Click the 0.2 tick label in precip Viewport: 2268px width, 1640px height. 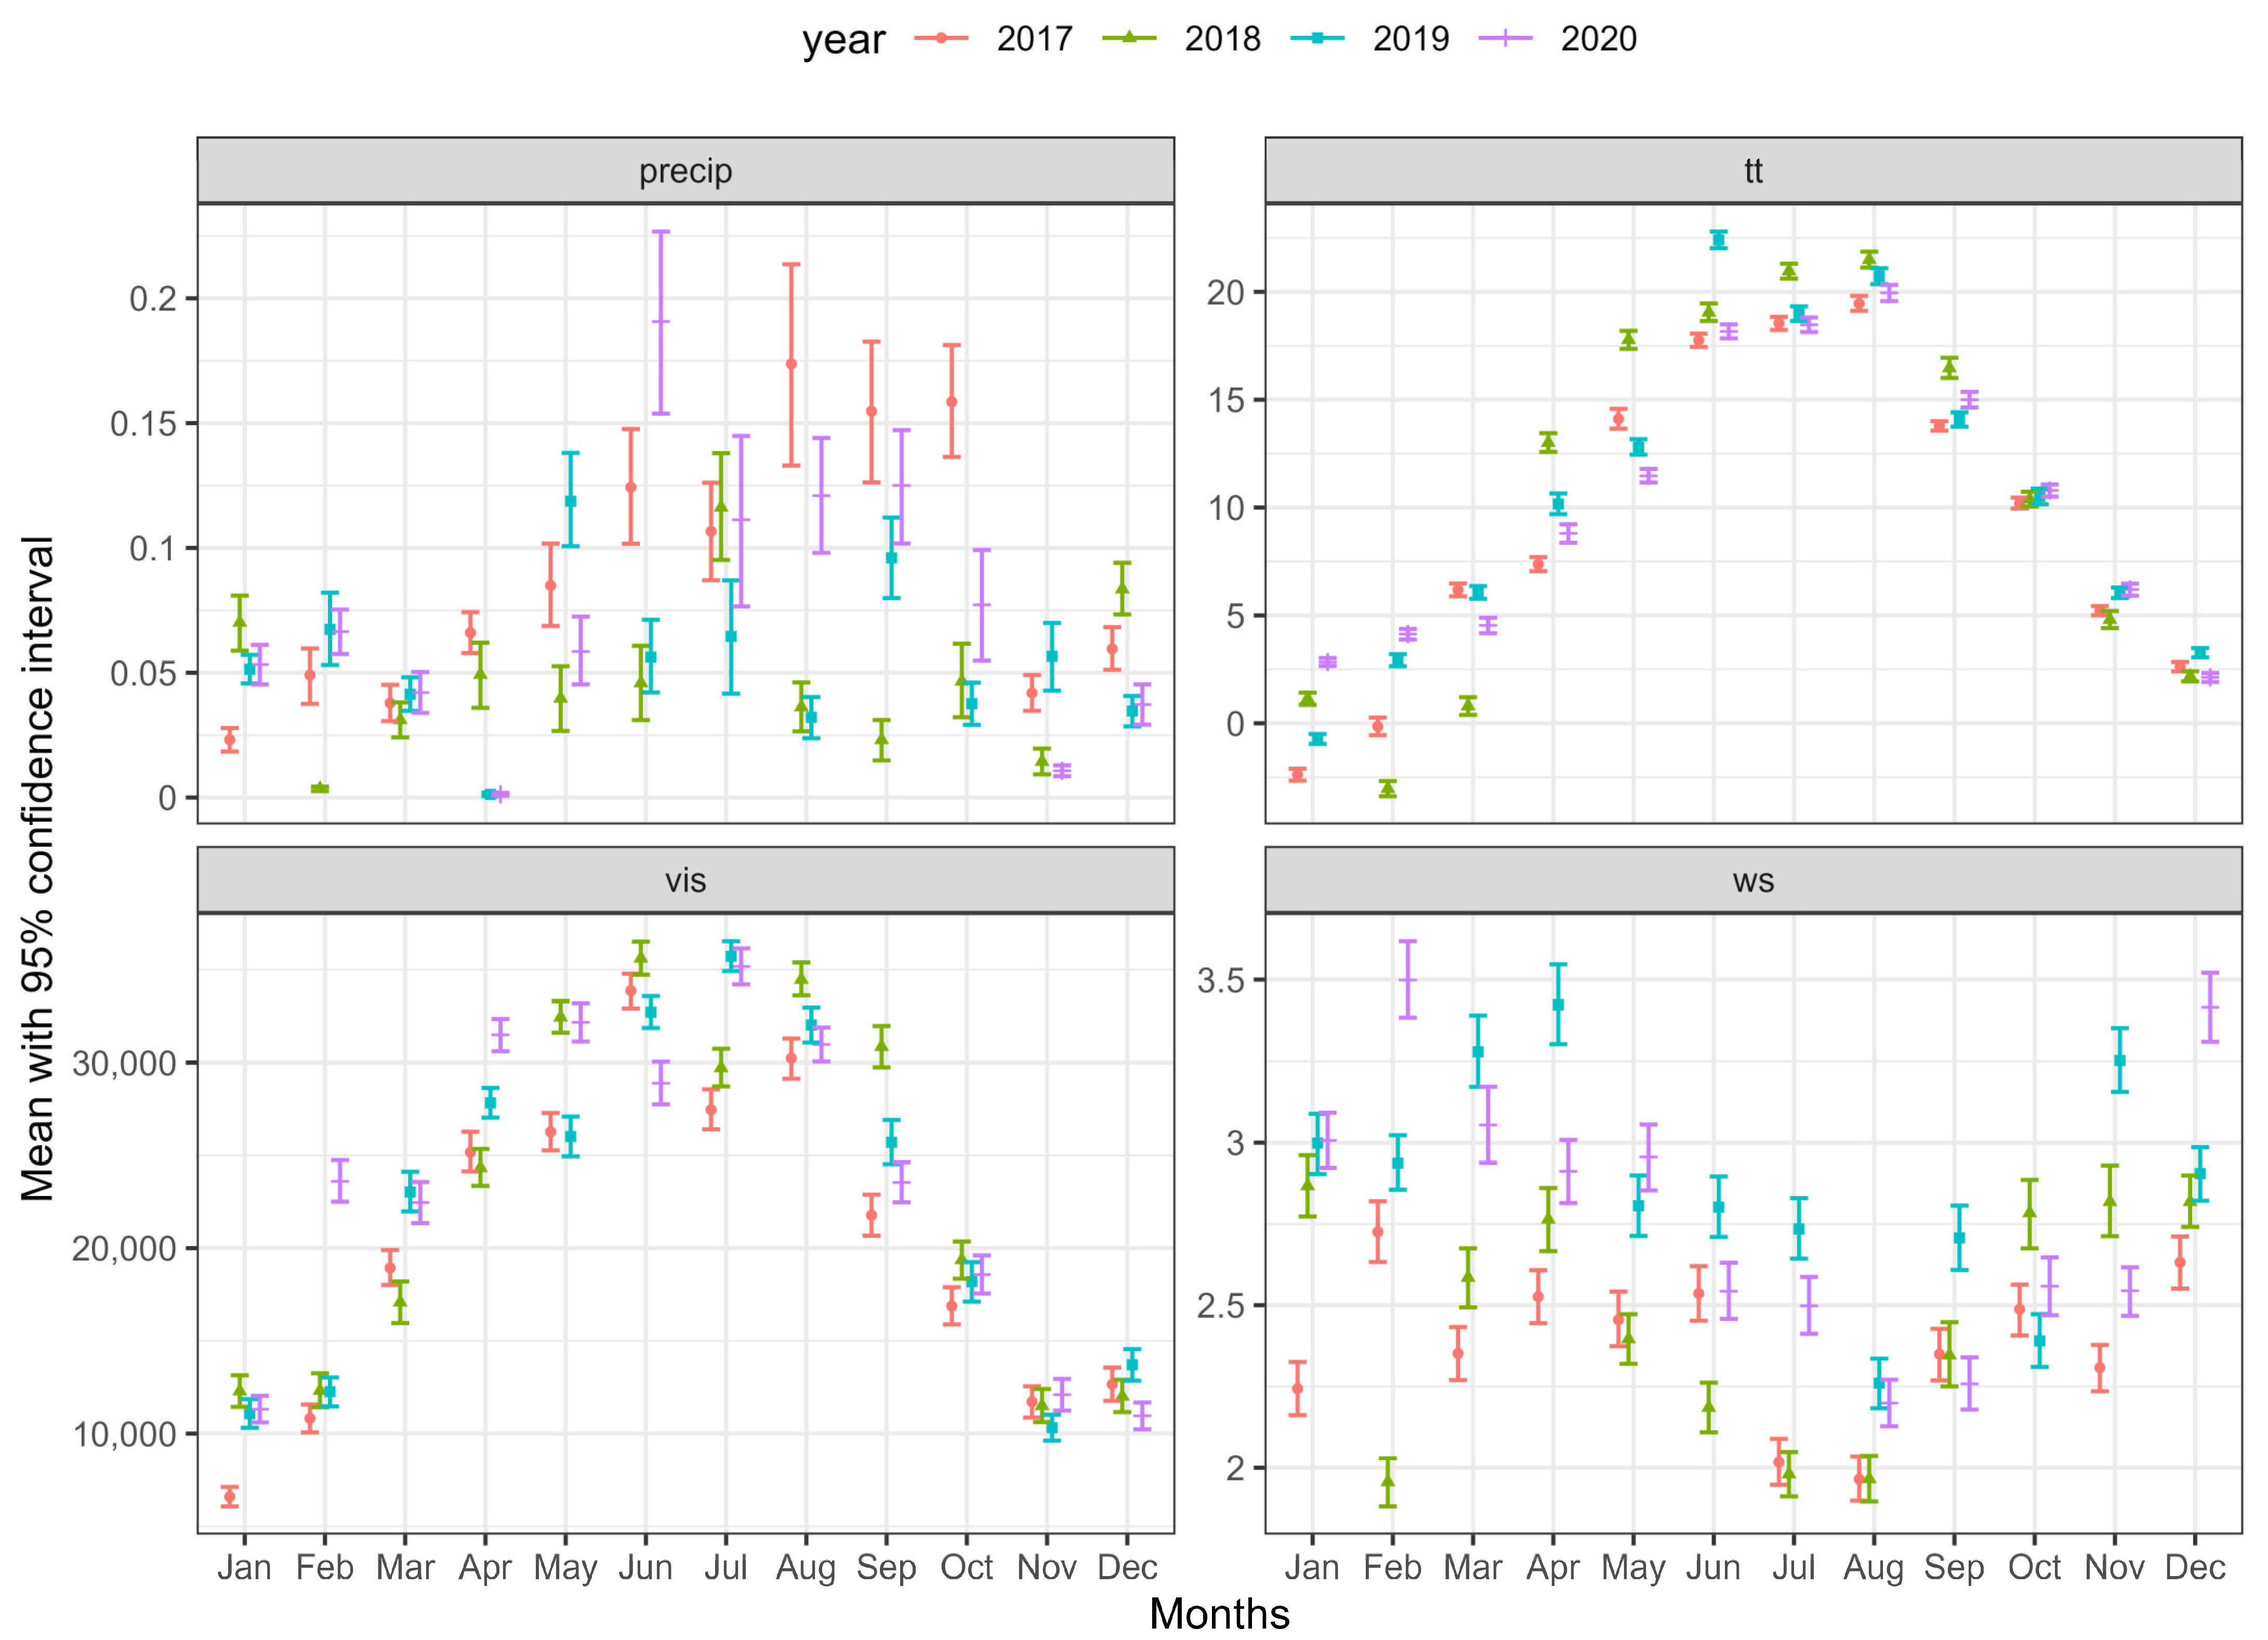click(153, 298)
